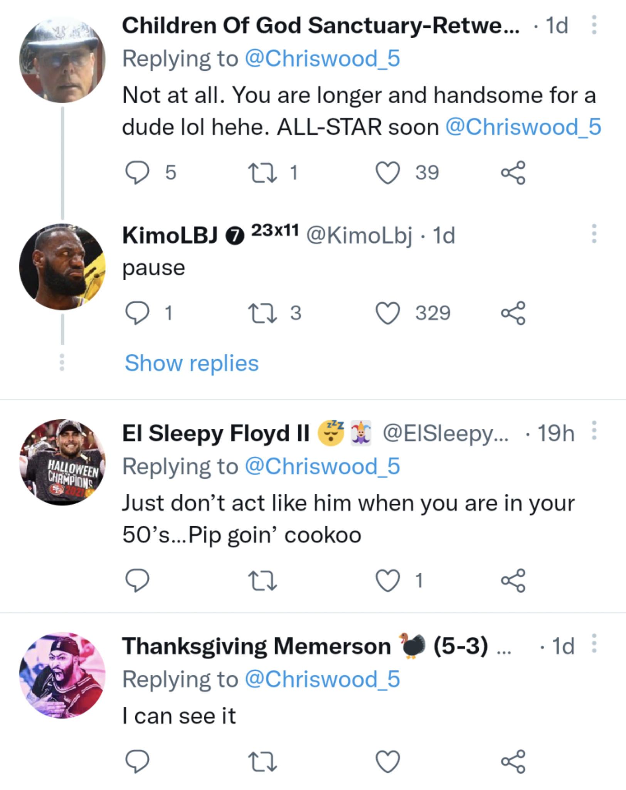626x790 pixels.
Task: Like the KimoLBJ "pause" tweet
Action: click(387, 313)
